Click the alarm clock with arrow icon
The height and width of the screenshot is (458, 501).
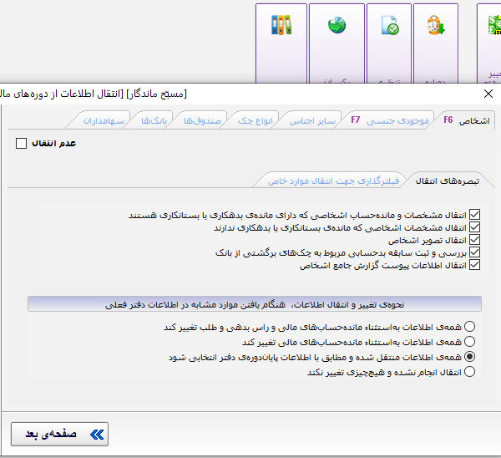point(436,26)
